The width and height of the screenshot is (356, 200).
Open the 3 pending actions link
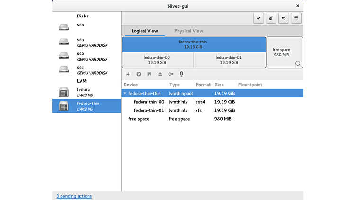click(74, 196)
